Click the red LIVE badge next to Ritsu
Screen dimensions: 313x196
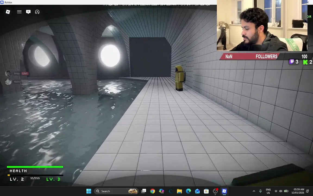[25, 73]
